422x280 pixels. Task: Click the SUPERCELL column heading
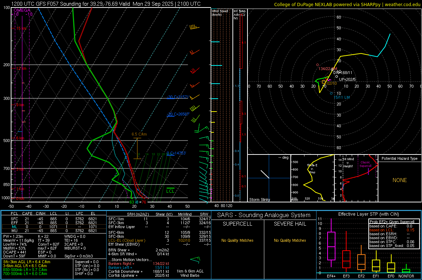[x=237, y=224]
